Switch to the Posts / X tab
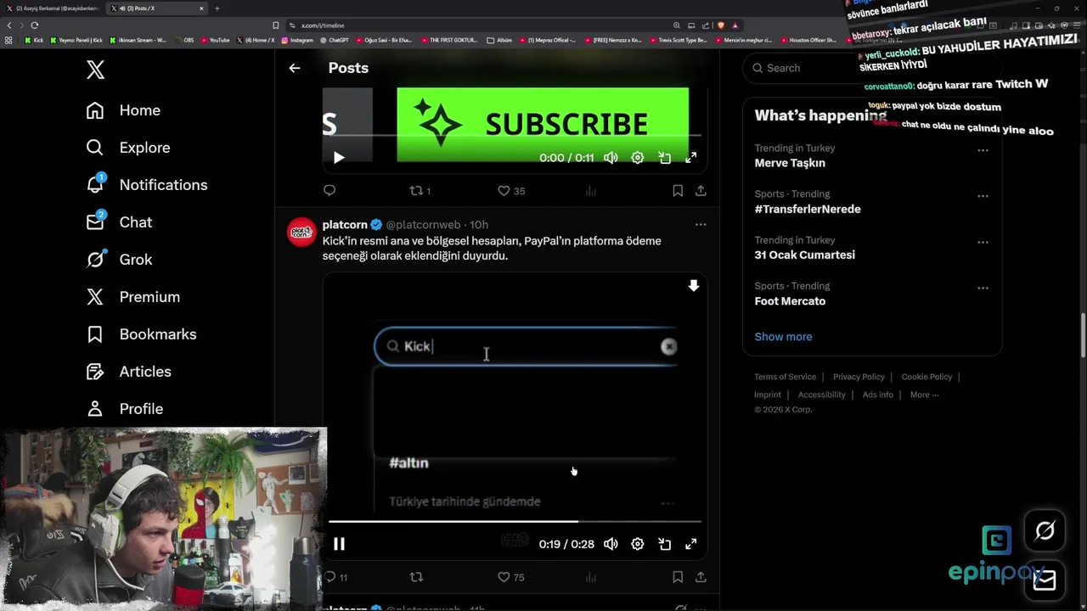This screenshot has height=611, width=1087. point(158,8)
